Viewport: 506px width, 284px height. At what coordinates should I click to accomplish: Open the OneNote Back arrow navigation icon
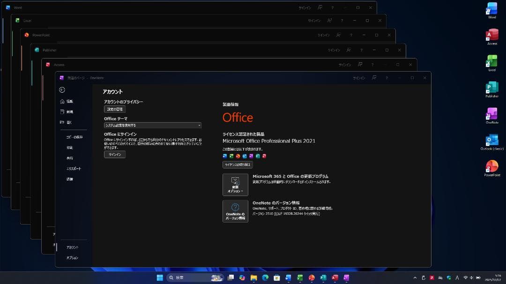62,90
